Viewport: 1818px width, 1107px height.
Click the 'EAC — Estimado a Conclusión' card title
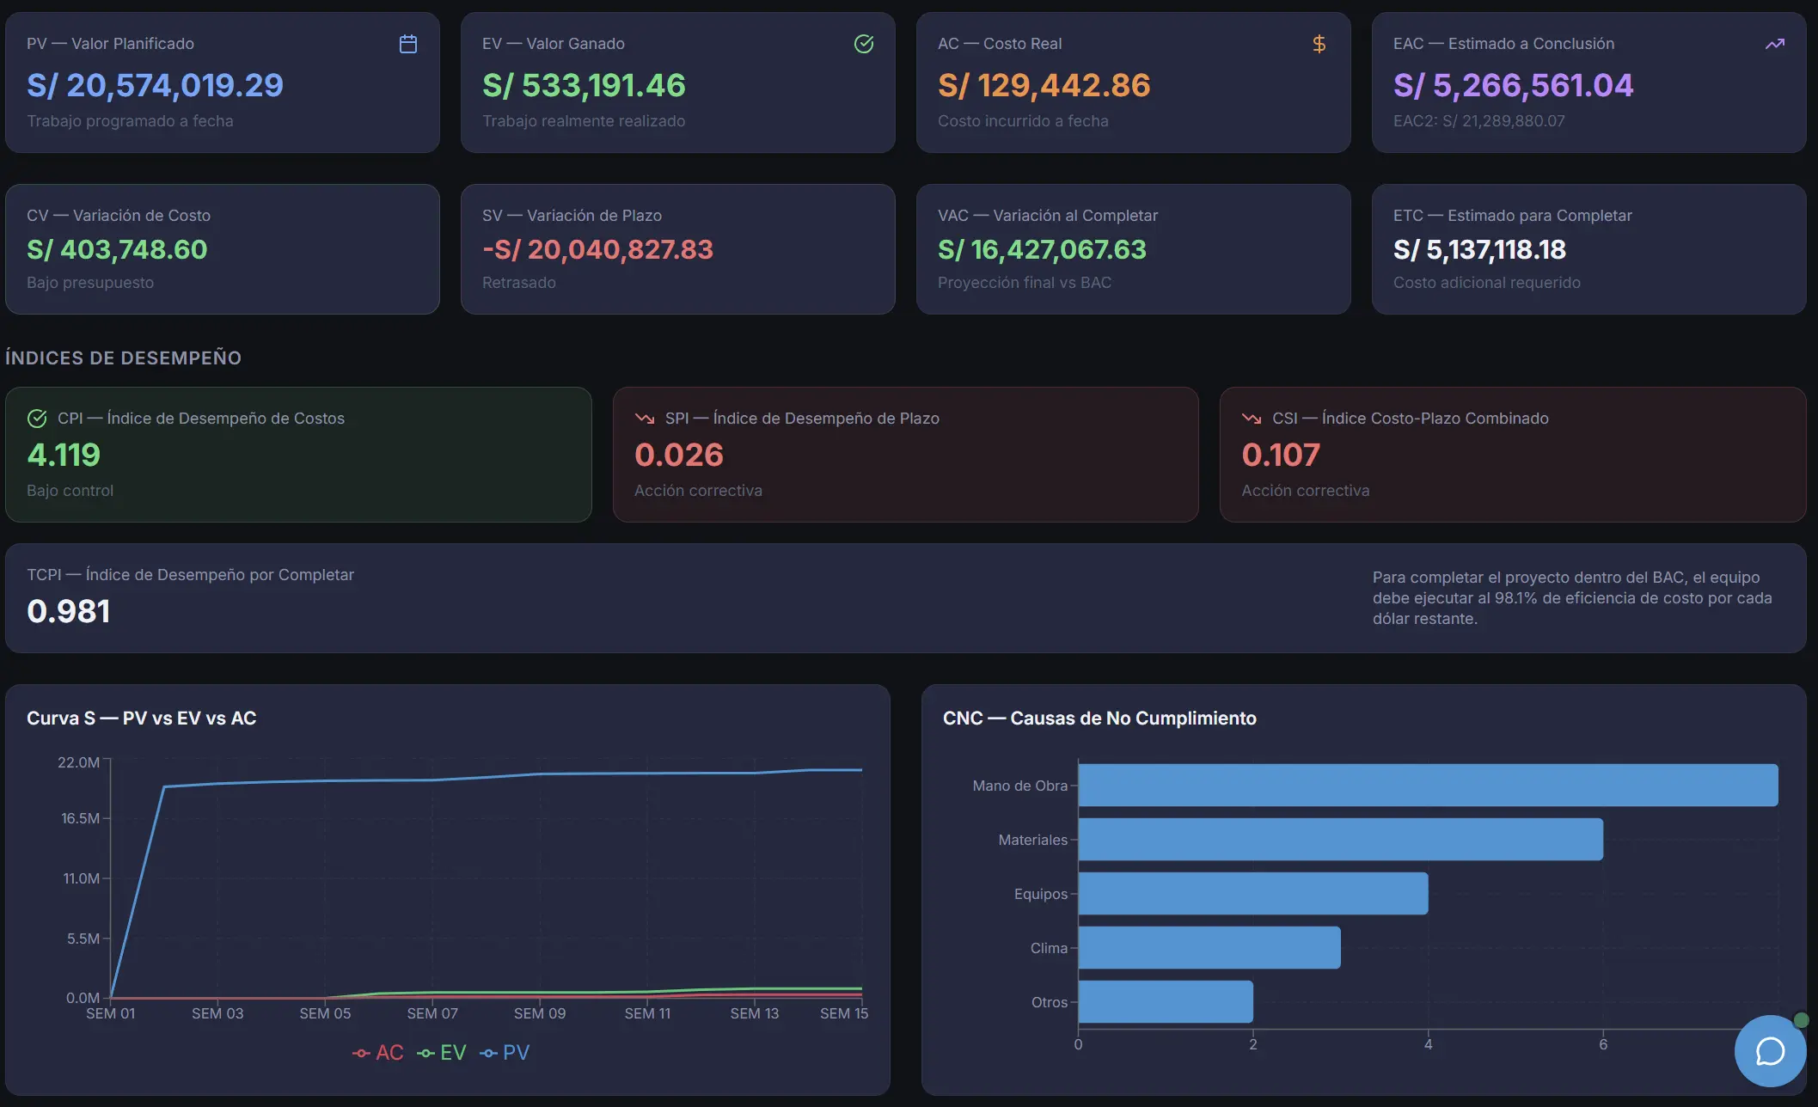[1503, 44]
